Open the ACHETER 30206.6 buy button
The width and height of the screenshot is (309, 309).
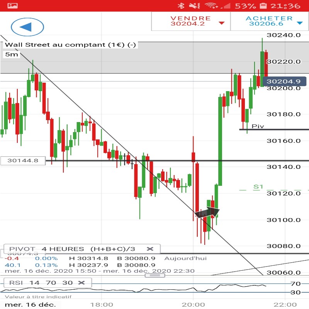[269, 21]
